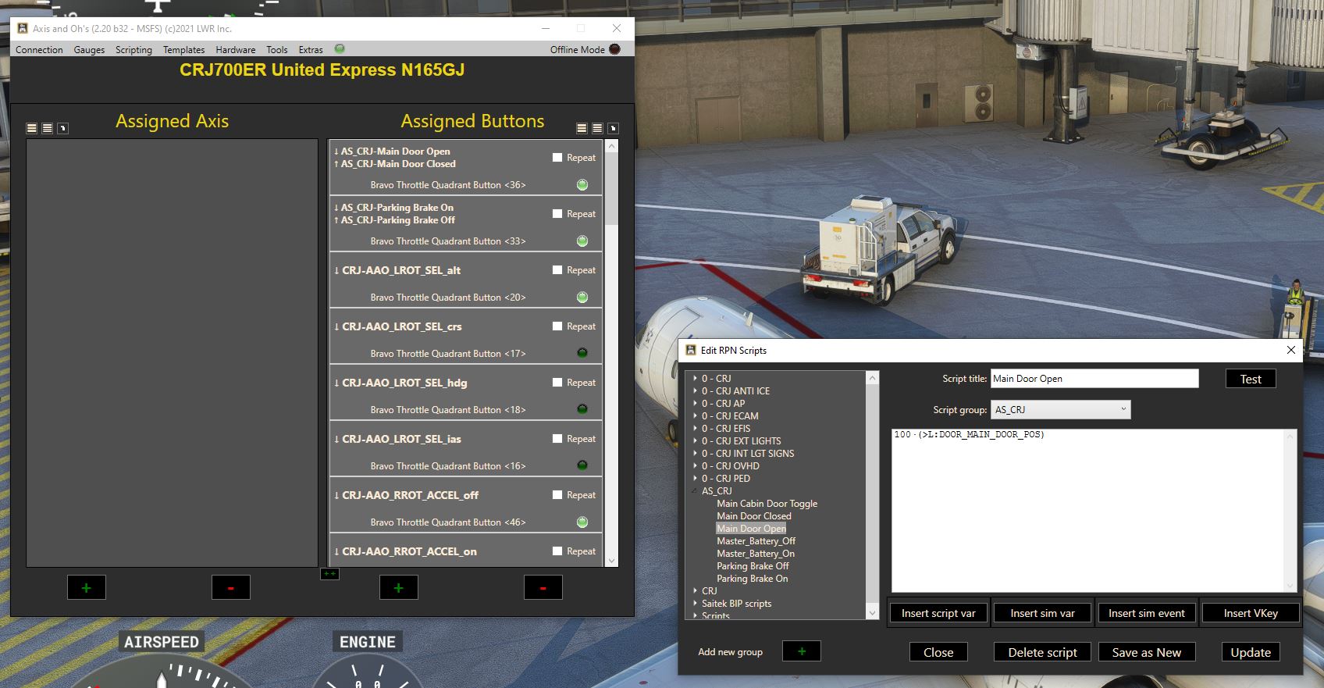Click the red minus under Assigned Buttons
This screenshot has width=1324, height=688.
pyautogui.click(x=543, y=587)
